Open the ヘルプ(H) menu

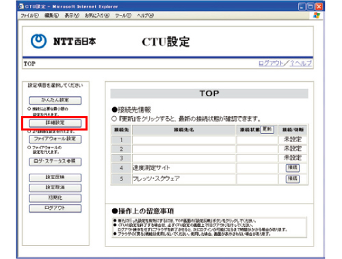[x=146, y=16]
